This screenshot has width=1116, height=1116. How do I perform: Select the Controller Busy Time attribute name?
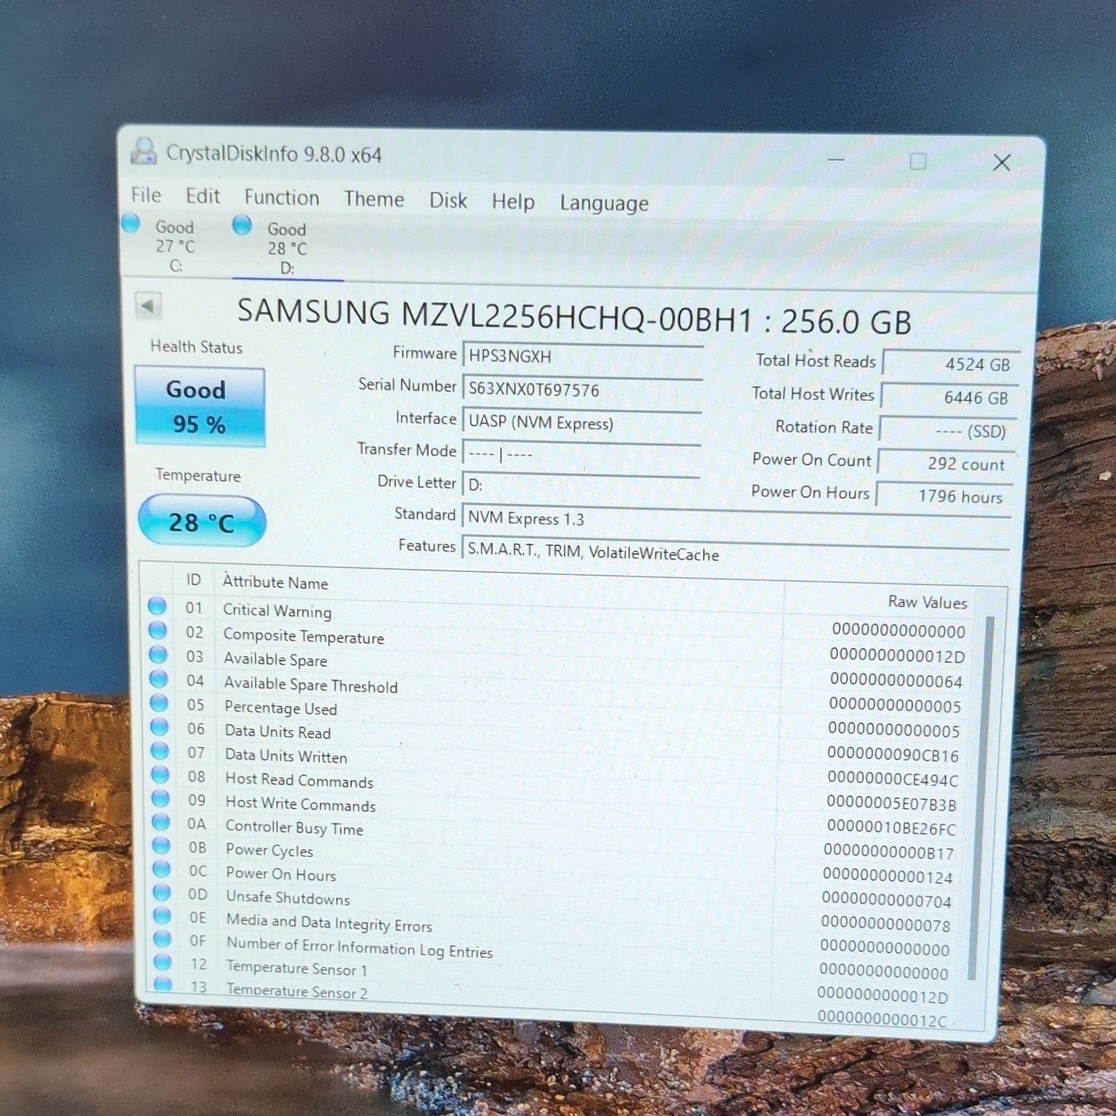click(x=295, y=827)
